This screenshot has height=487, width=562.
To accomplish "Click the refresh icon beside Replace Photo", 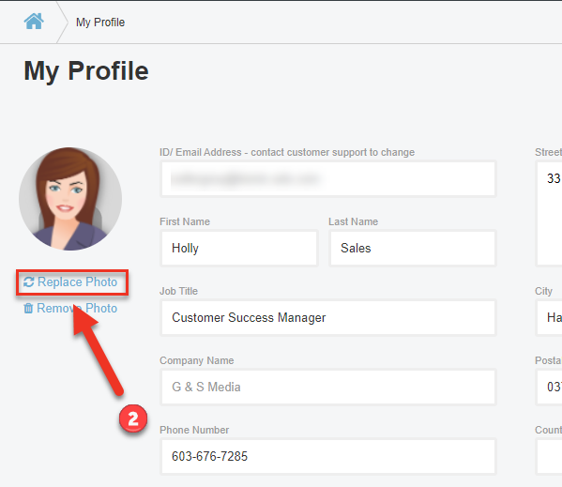I will pos(29,282).
